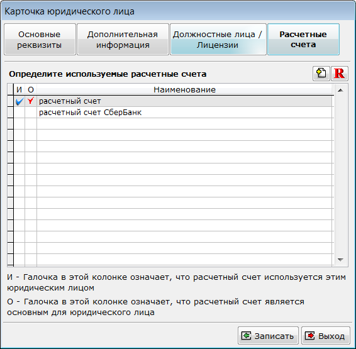The image size is (356, 349).
Task: Select the Расчетные счета tab
Action: pyautogui.click(x=303, y=39)
